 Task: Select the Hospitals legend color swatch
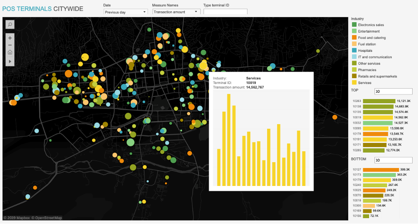(354, 51)
